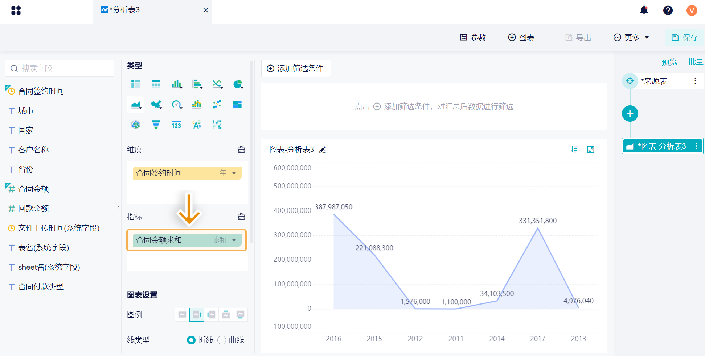The height and width of the screenshot is (356, 705).
Task: Open 合同金额求和 aggregation dropdown arrow
Action: coord(234,240)
